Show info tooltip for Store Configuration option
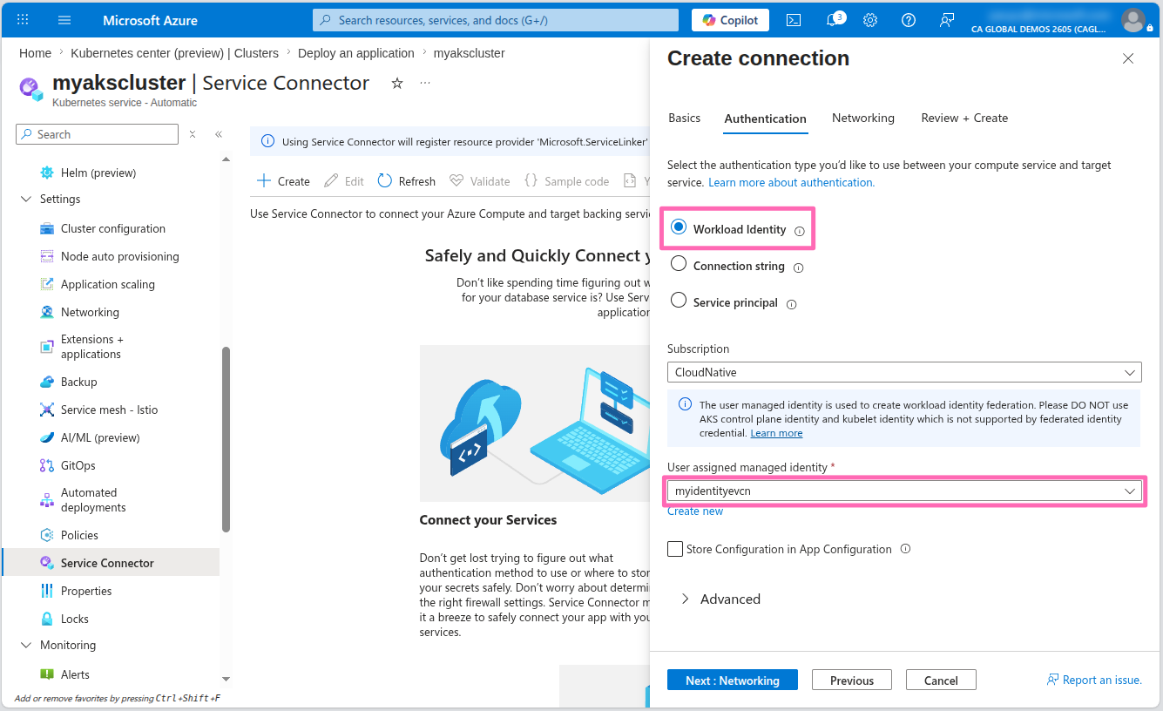 click(905, 549)
